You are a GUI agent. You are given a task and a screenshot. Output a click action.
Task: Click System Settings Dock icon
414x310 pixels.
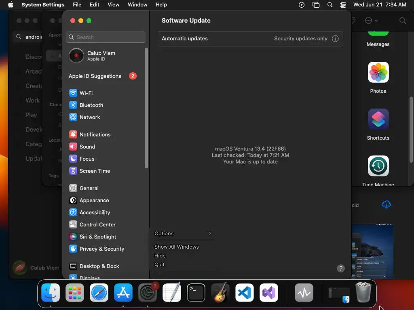click(148, 293)
